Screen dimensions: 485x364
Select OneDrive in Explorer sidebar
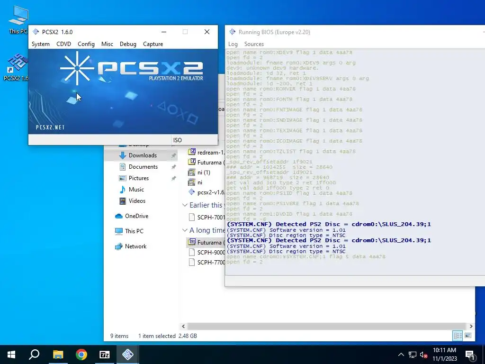pos(136,216)
